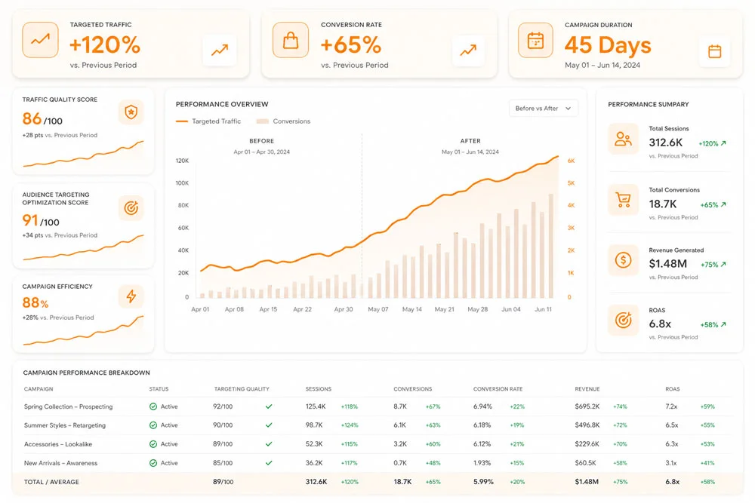This screenshot has height=503, width=755.
Task: Click the Audience Targeting Optimization target icon
Action: pyautogui.click(x=131, y=207)
